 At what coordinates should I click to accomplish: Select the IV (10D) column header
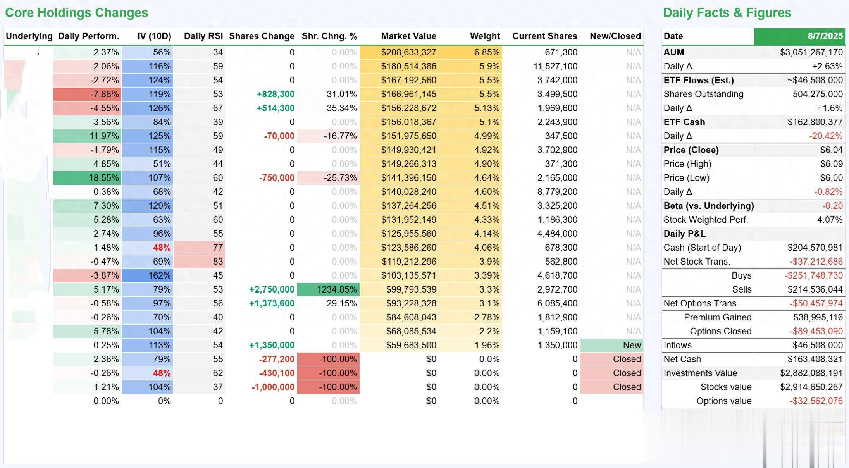click(154, 36)
